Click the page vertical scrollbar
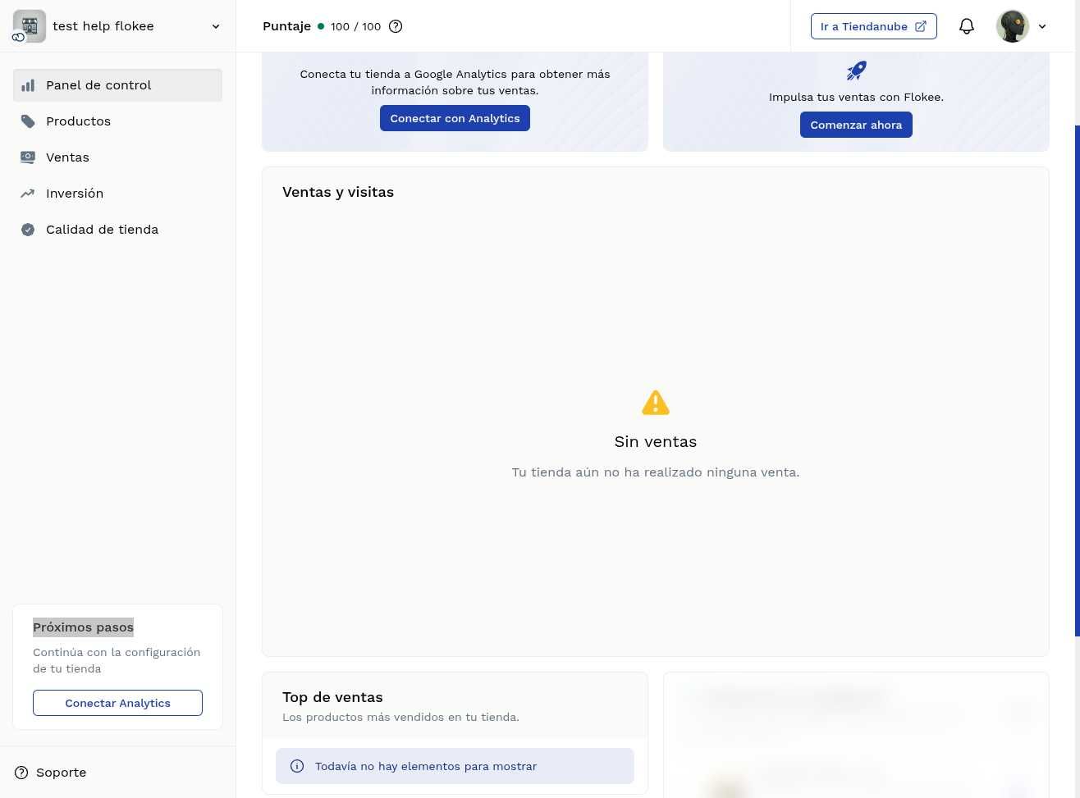 (1077, 381)
